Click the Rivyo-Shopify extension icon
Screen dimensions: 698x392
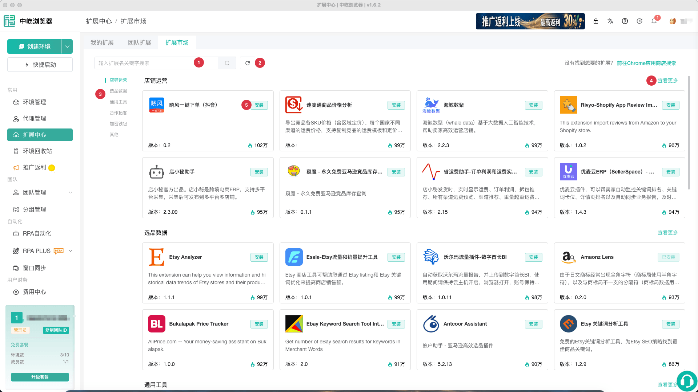pyautogui.click(x=569, y=105)
